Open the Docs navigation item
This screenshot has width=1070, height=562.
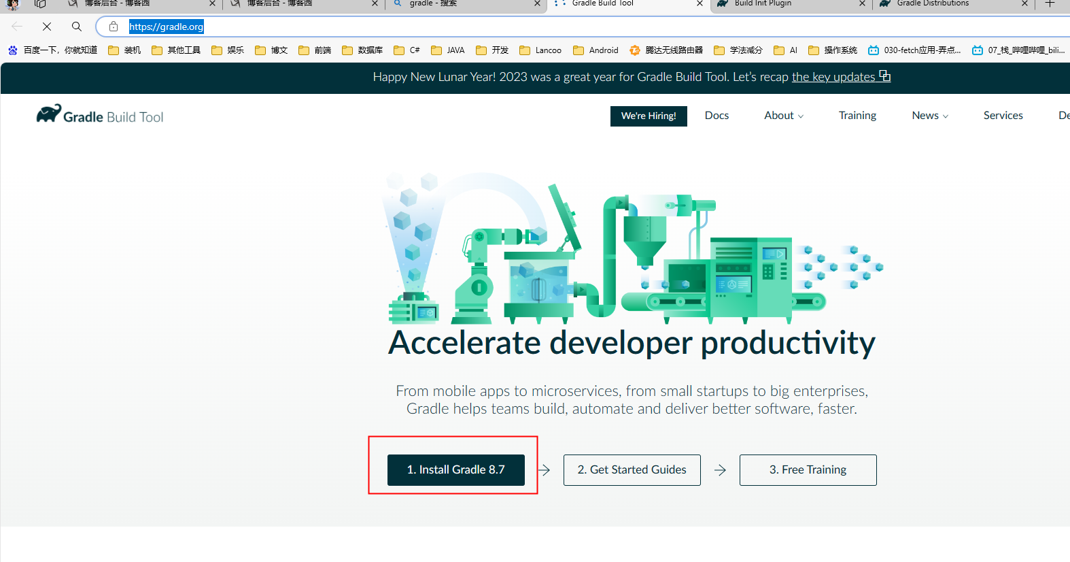[x=717, y=116]
